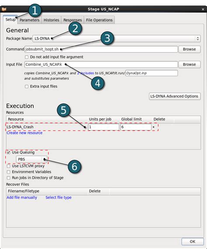Switch to the Setup tab
This screenshot has height=249, width=207.
(x=10, y=20)
